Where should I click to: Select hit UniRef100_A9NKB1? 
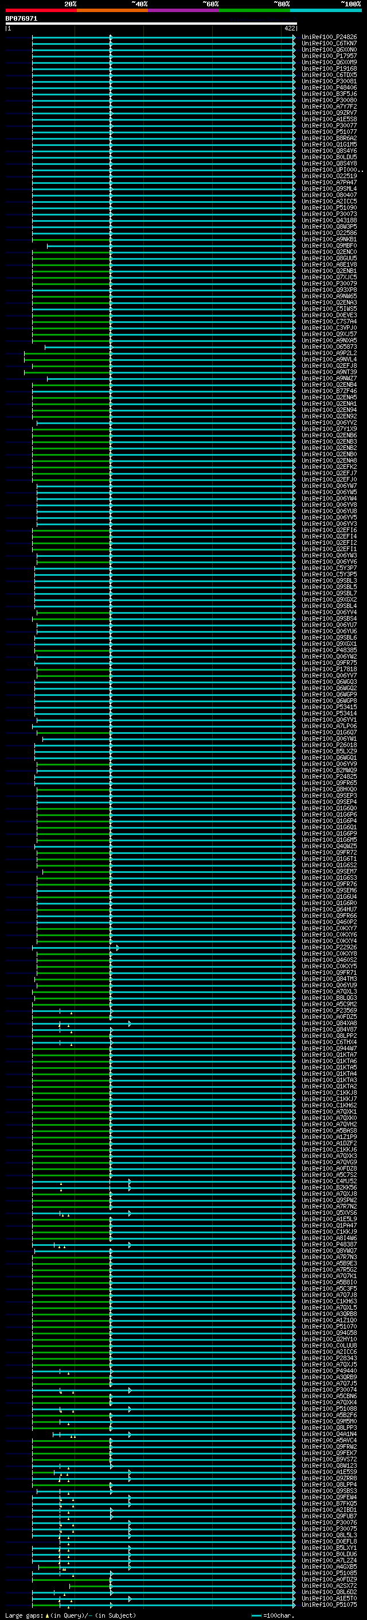tap(329, 240)
